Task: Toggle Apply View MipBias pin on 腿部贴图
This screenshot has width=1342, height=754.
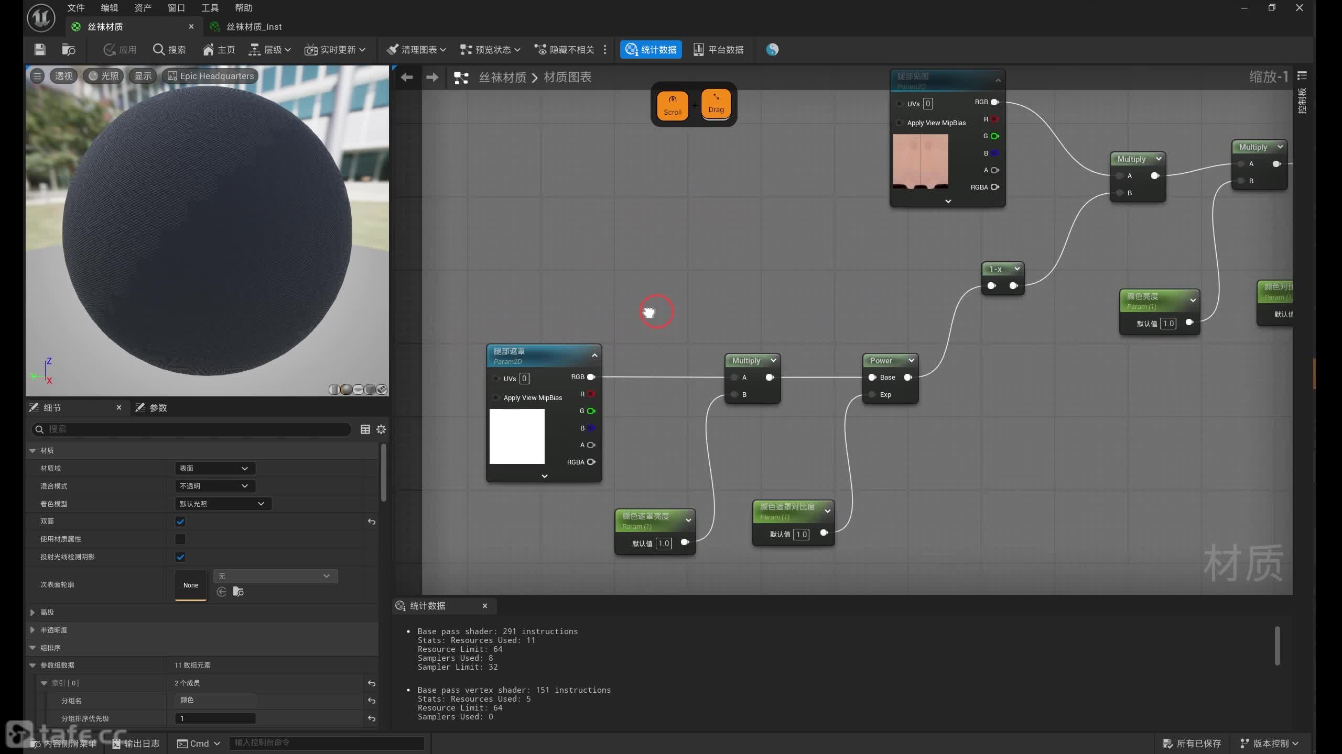Action: 900,123
